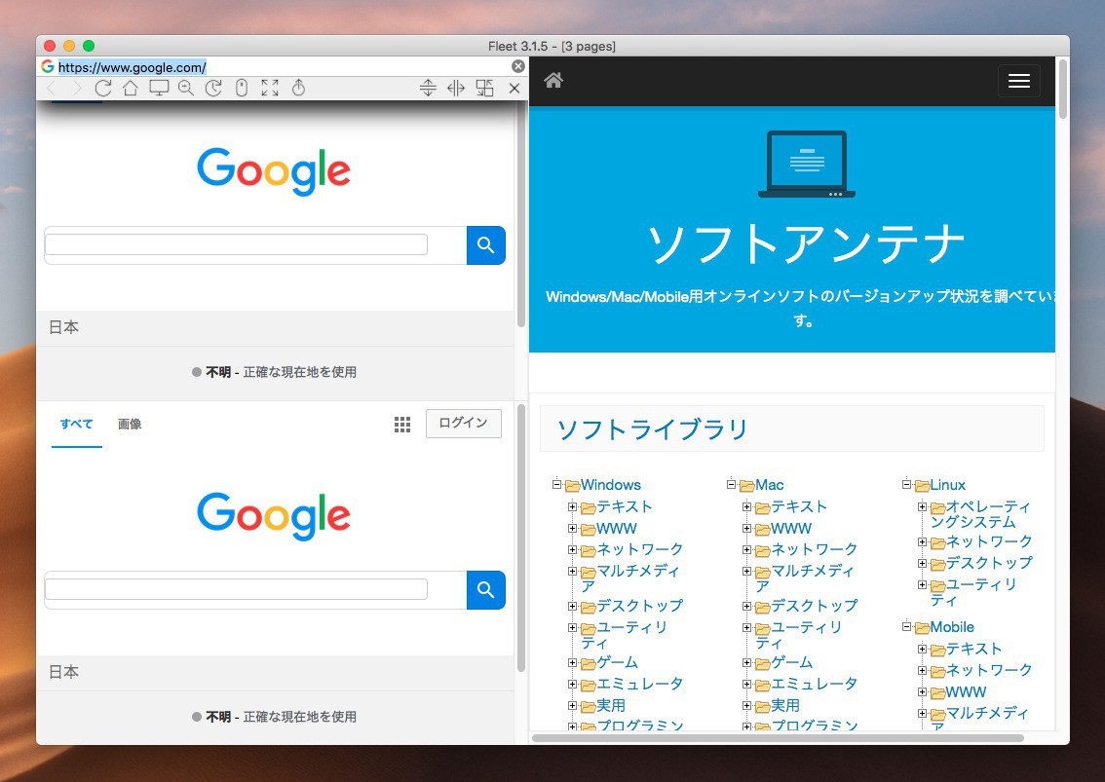Click the blue search button in the upper Google pane
Viewport: 1105px width, 782px height.
click(485, 245)
